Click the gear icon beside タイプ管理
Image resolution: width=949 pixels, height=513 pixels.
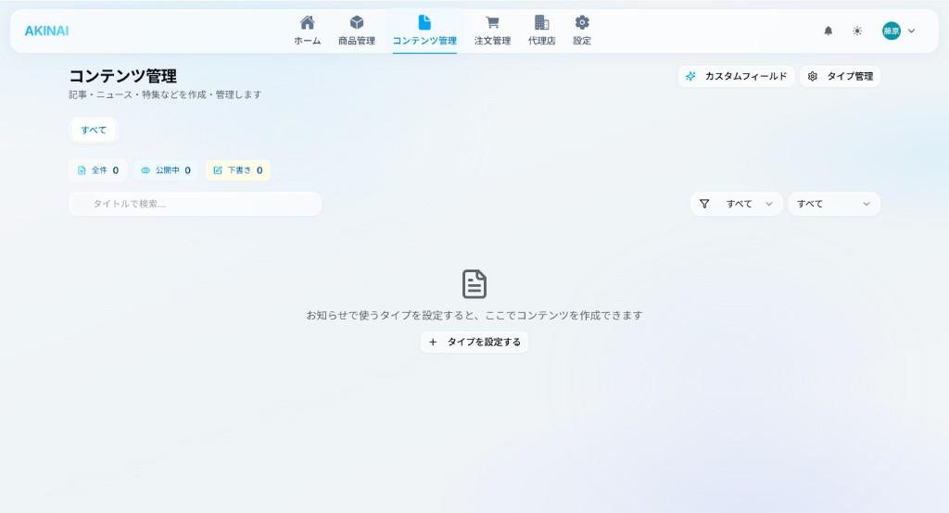[813, 76]
